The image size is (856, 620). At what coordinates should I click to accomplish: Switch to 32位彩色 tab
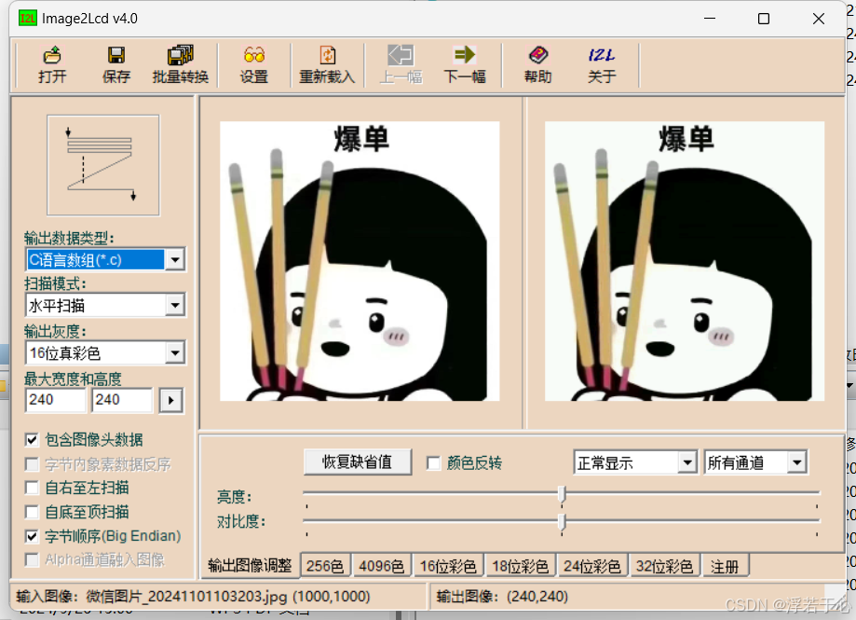pyautogui.click(x=664, y=567)
